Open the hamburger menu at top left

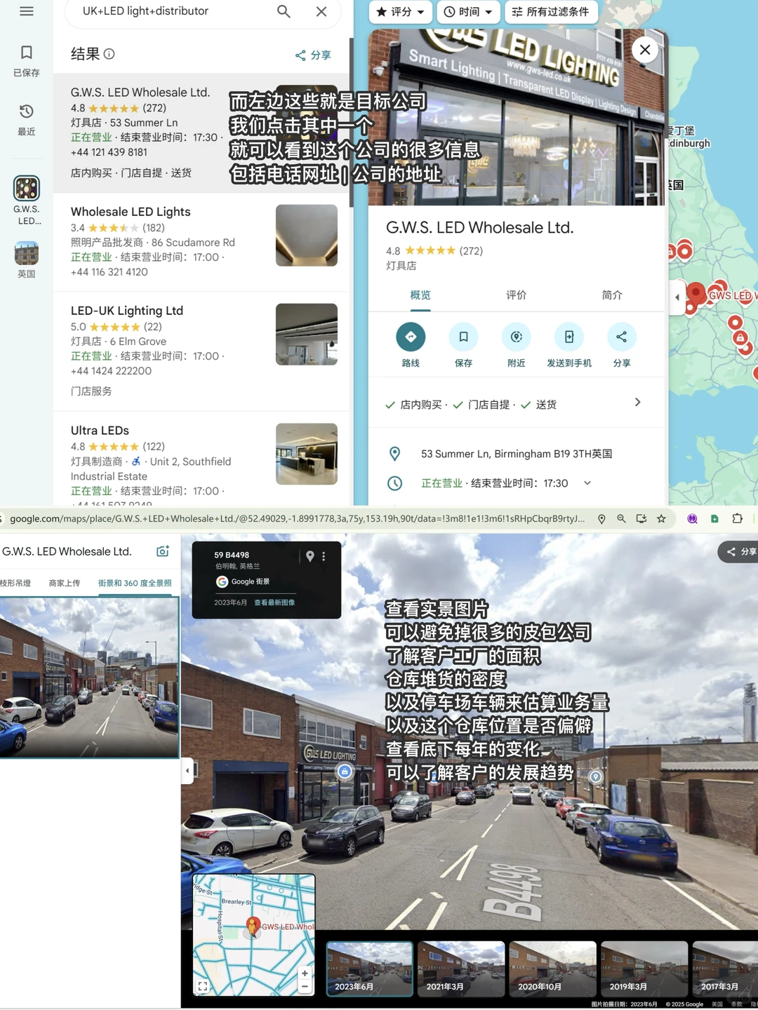[27, 11]
